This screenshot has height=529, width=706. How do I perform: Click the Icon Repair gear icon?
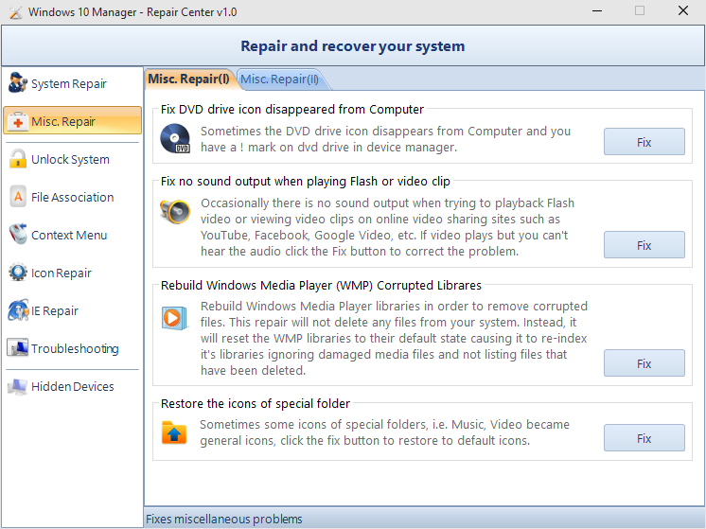(x=18, y=273)
